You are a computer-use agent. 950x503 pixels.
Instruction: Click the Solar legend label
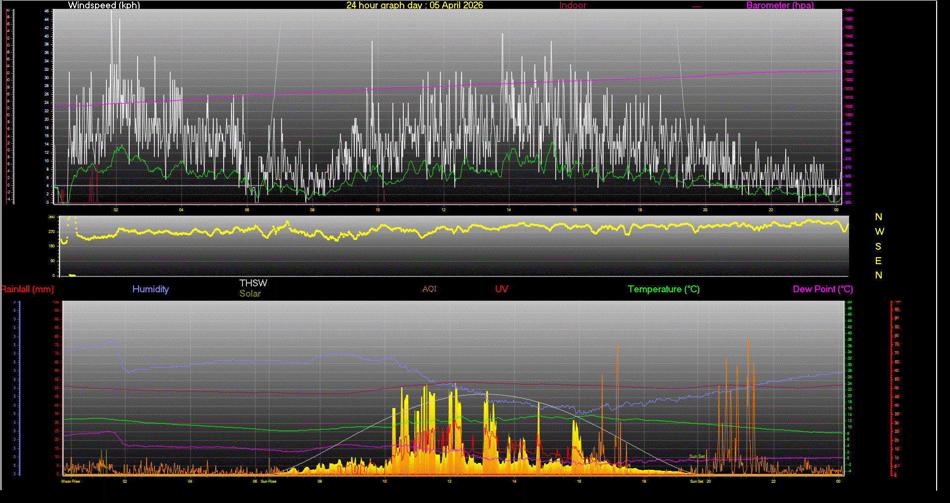coord(250,294)
